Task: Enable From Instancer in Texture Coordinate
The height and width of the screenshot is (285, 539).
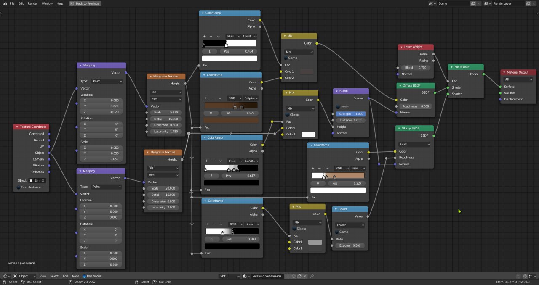Action: pos(19,187)
